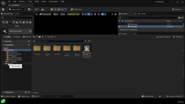The width and height of the screenshot is (185, 104).
Task: Select the Basic shapes category icon
Action: 7,22
